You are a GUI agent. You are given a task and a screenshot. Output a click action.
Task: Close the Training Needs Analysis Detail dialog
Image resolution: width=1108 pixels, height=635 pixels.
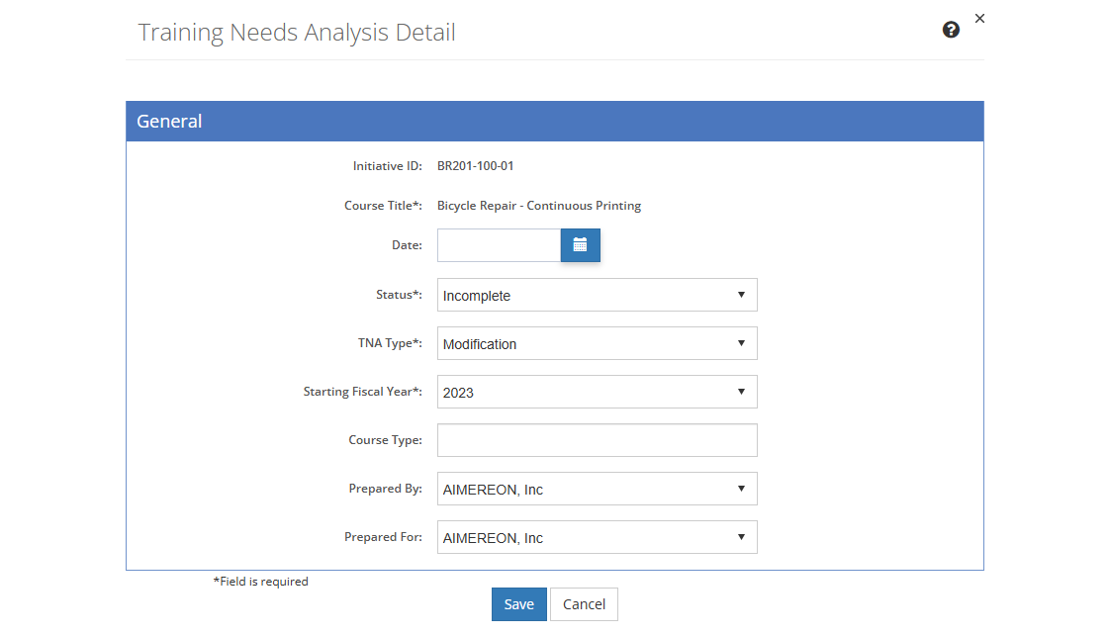[979, 19]
